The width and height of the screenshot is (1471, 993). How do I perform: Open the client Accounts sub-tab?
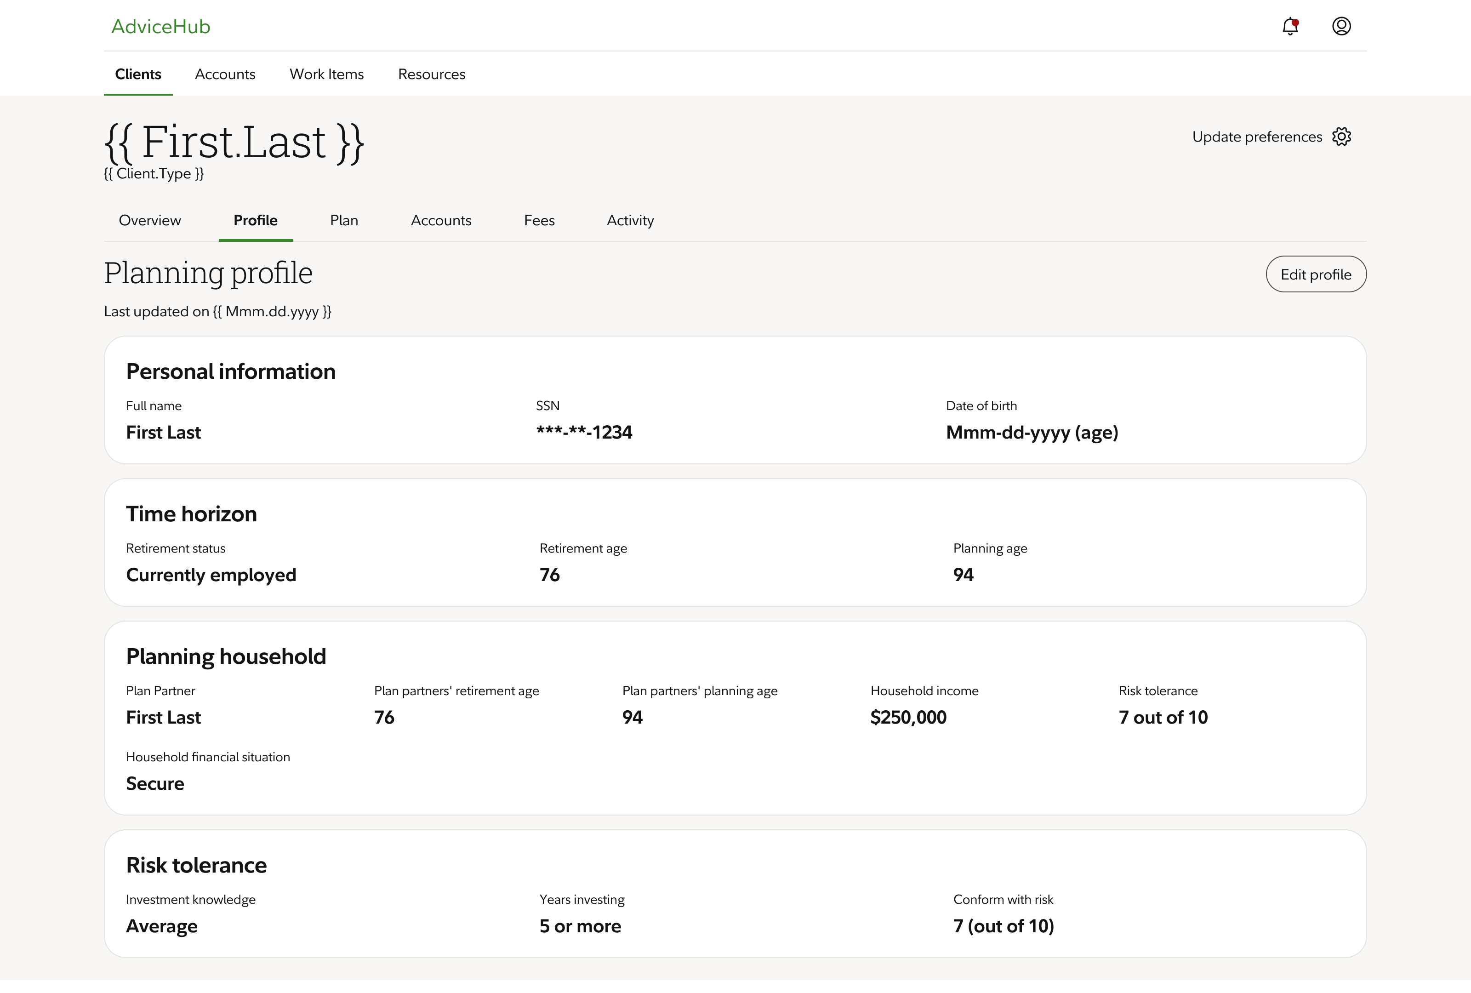pyautogui.click(x=440, y=220)
